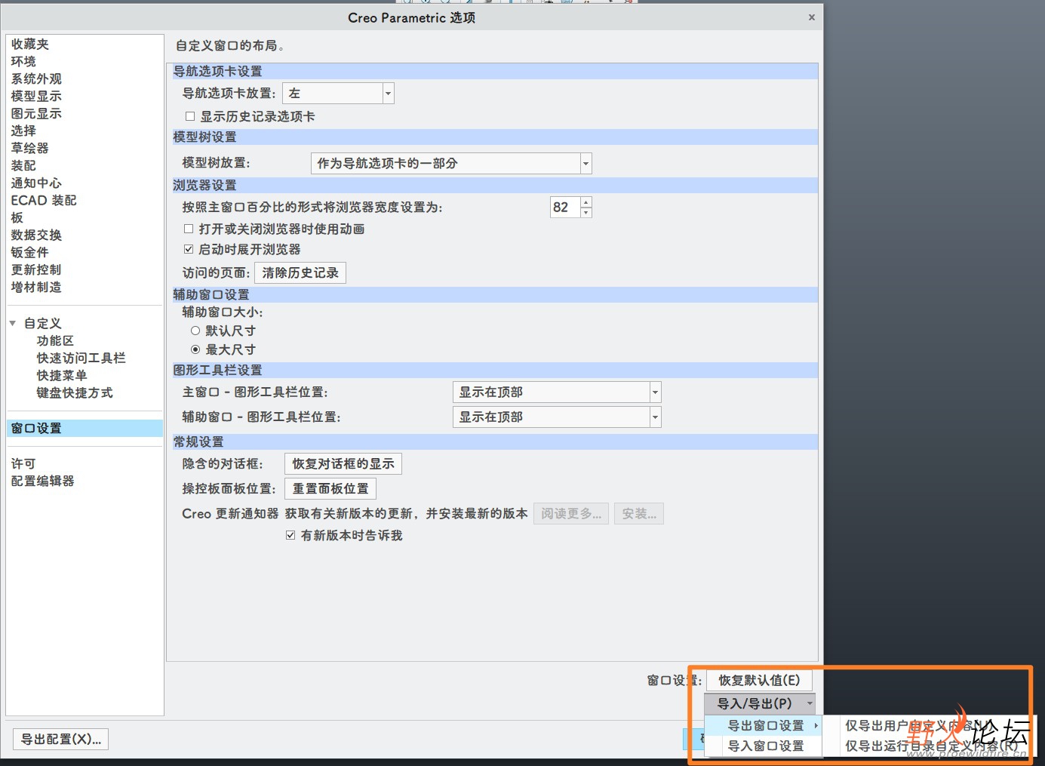1045x766 pixels.
Task: Open 图元显示 settings
Action: coord(36,114)
